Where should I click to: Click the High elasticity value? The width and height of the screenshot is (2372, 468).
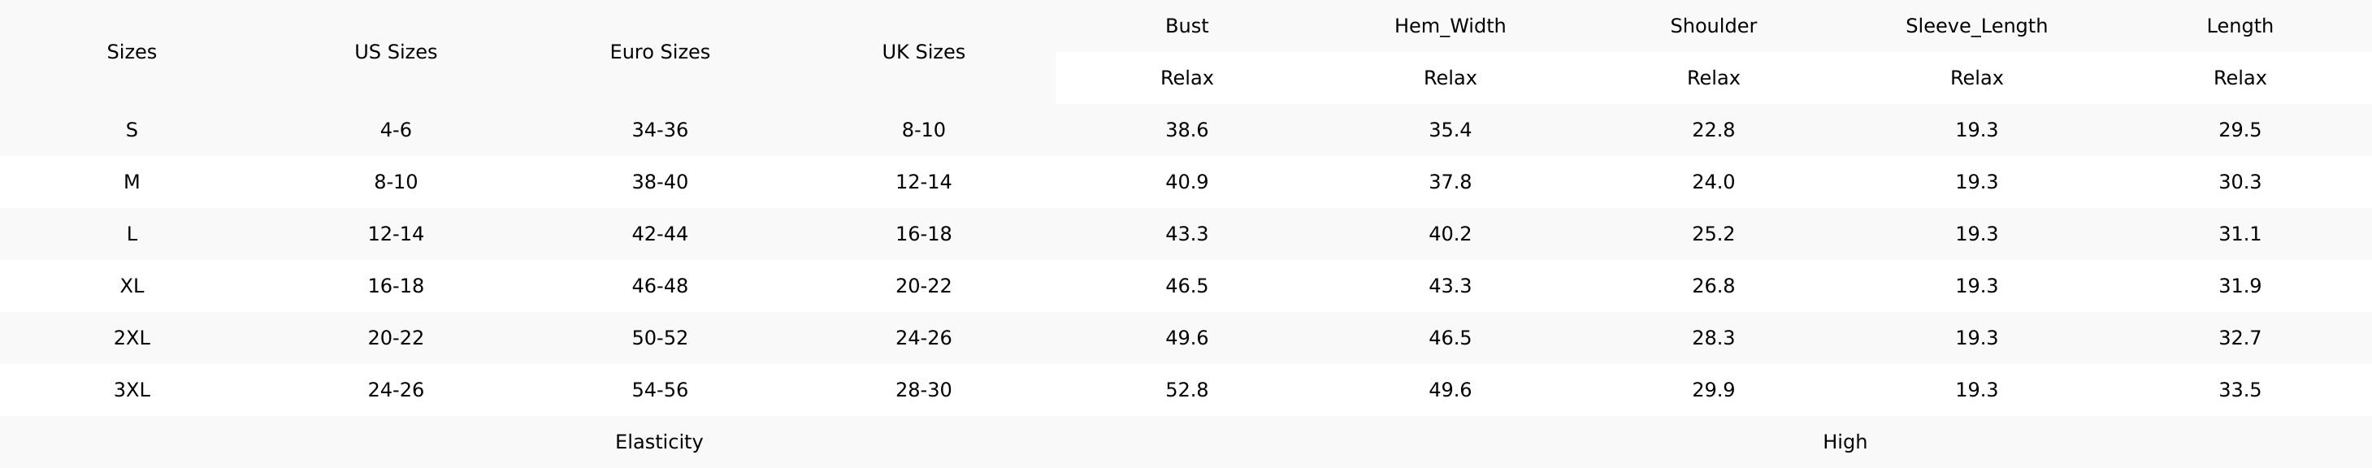[1845, 442]
